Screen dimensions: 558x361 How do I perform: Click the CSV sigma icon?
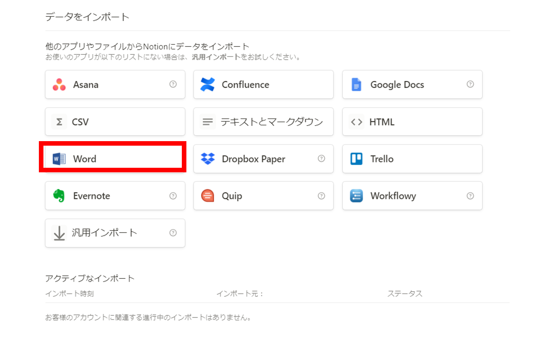59,121
